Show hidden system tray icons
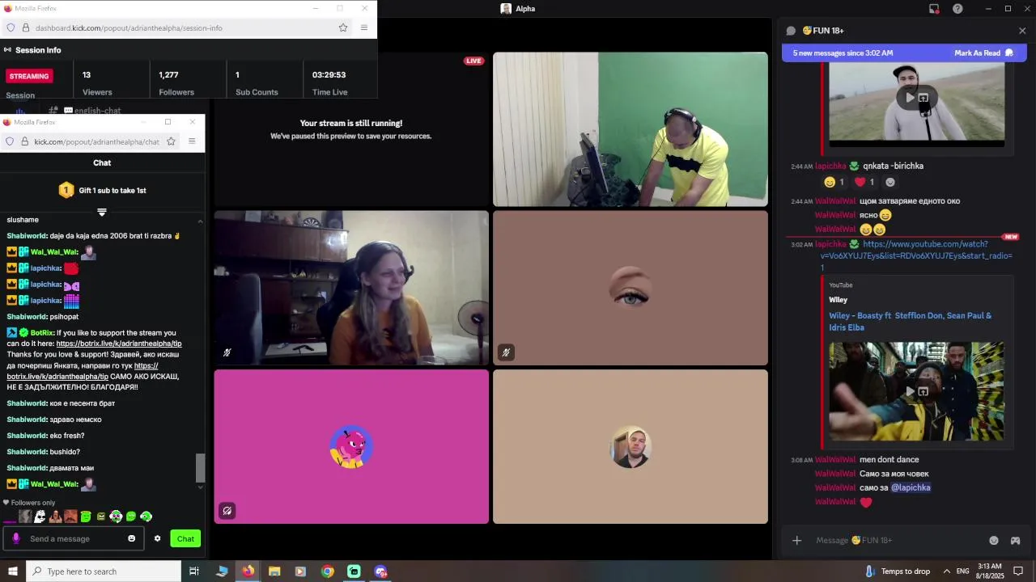 pyautogui.click(x=946, y=571)
